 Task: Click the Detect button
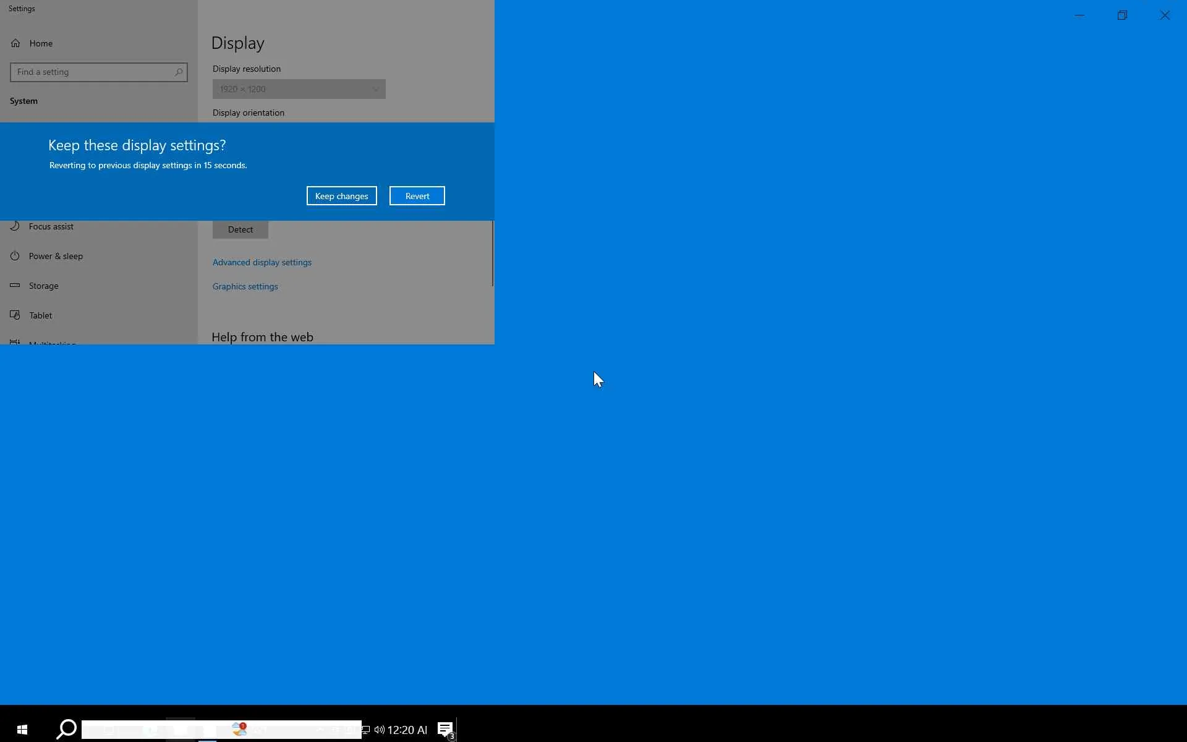(240, 229)
